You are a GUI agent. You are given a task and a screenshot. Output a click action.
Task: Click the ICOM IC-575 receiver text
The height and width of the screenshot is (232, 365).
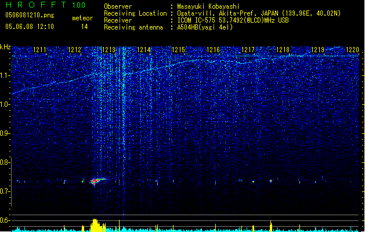233,20
